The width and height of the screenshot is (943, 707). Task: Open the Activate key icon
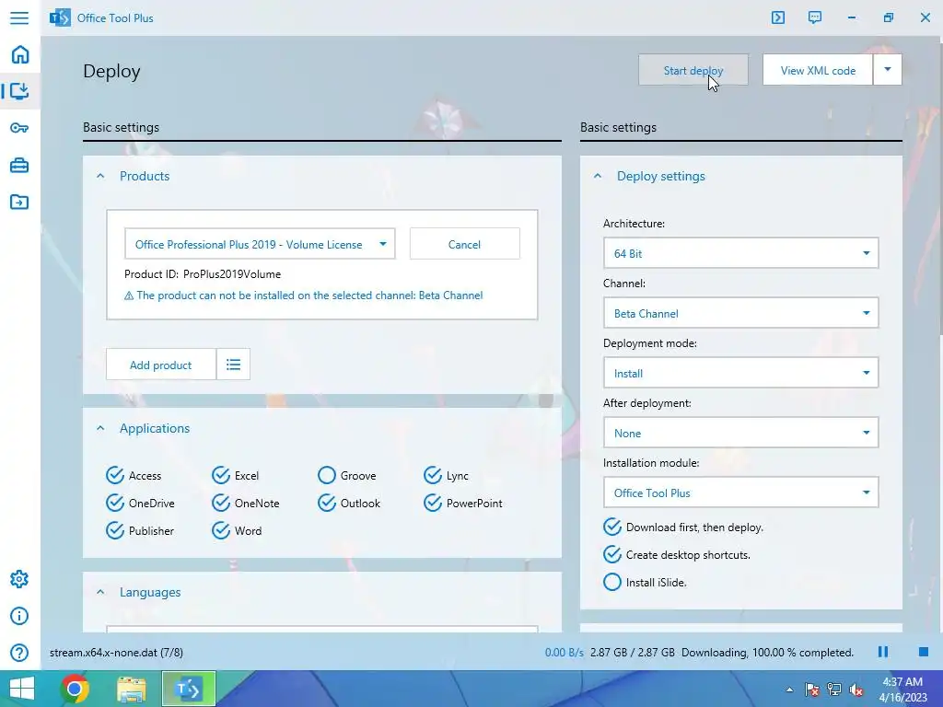click(20, 128)
